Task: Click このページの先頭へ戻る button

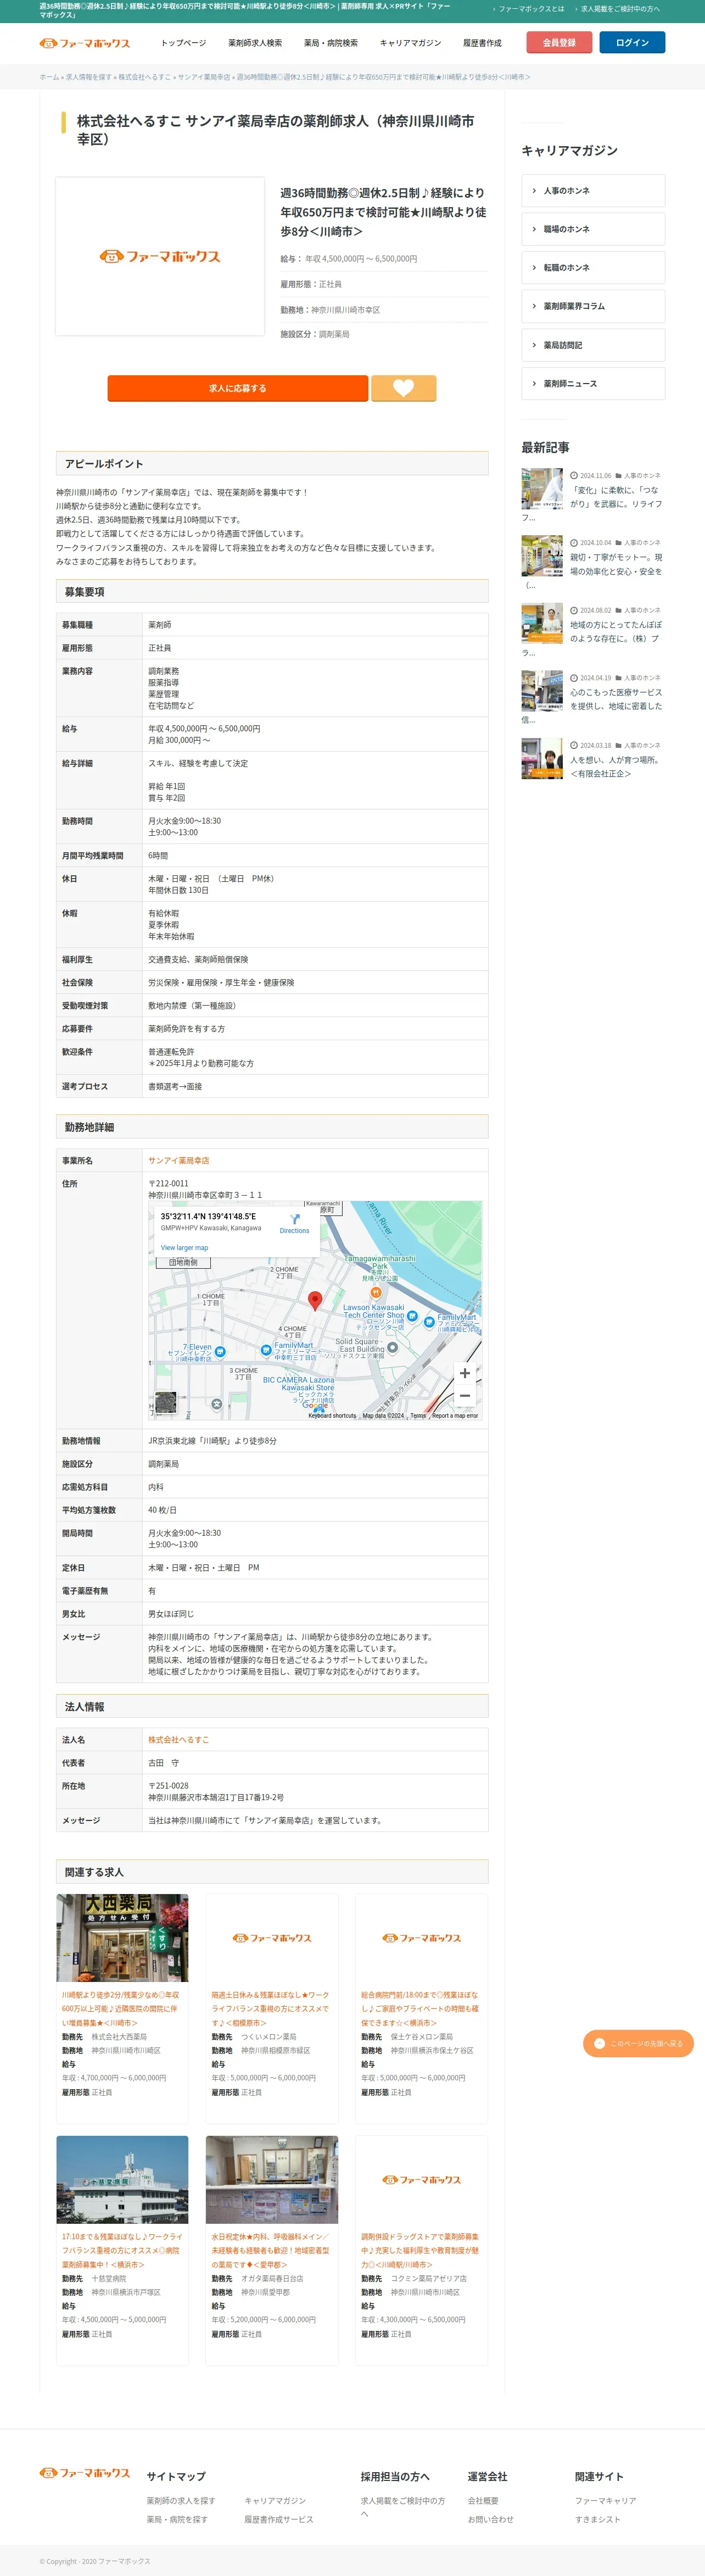Action: 638,2043
